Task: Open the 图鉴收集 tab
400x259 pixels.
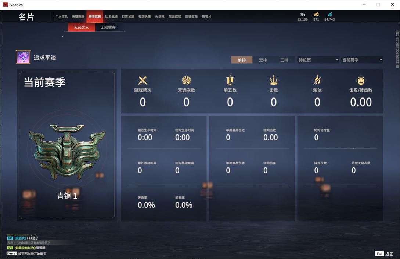Action: [191, 16]
